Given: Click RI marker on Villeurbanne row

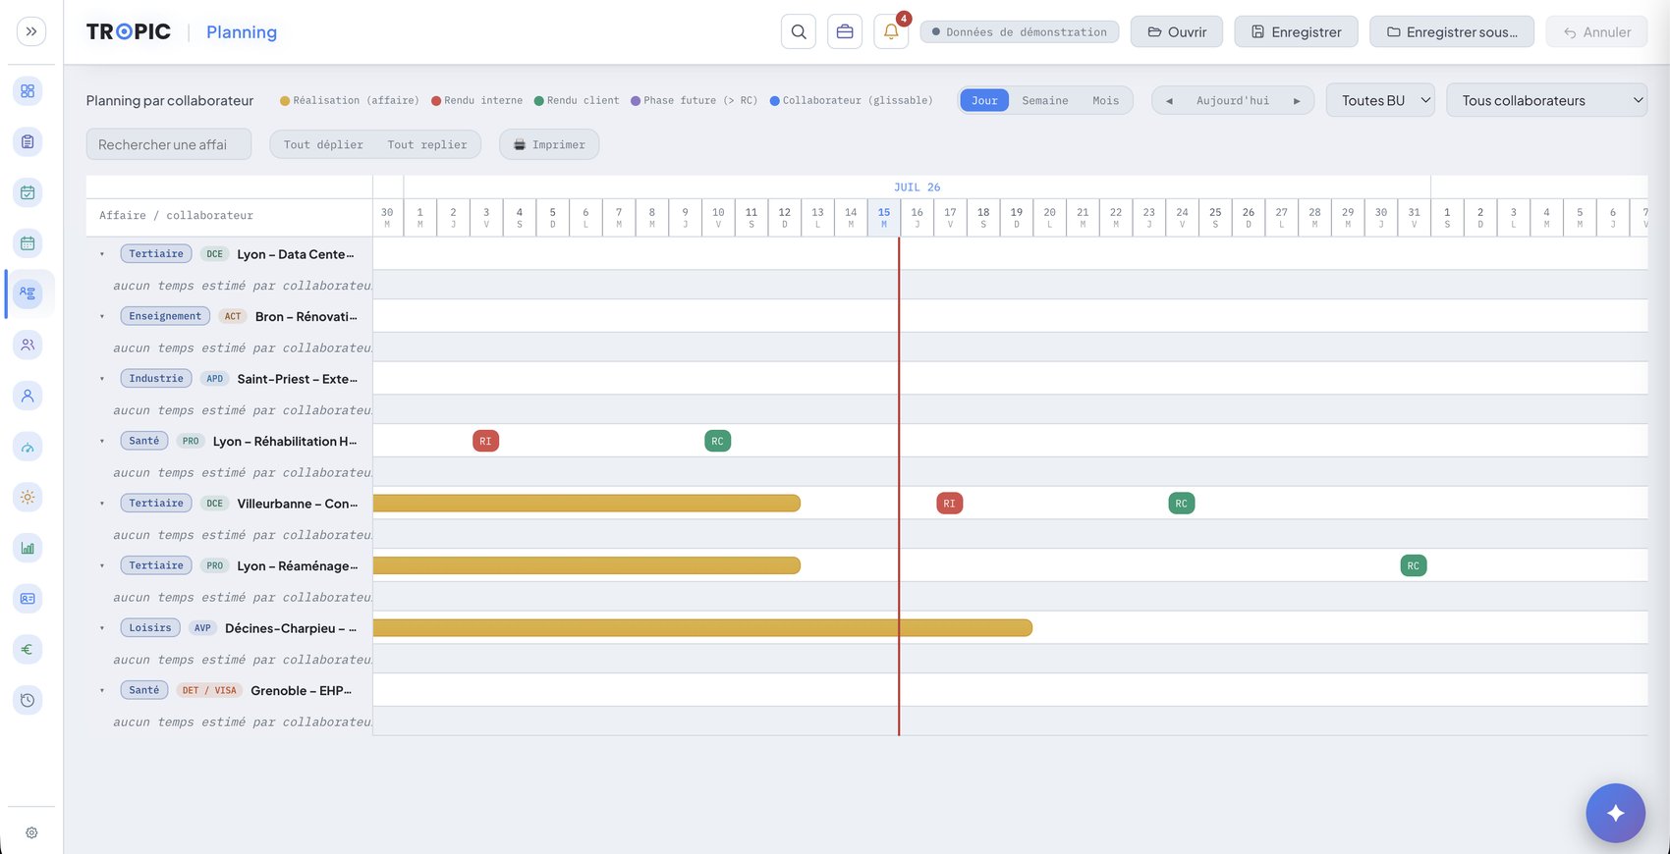Looking at the screenshot, I should 949,504.
